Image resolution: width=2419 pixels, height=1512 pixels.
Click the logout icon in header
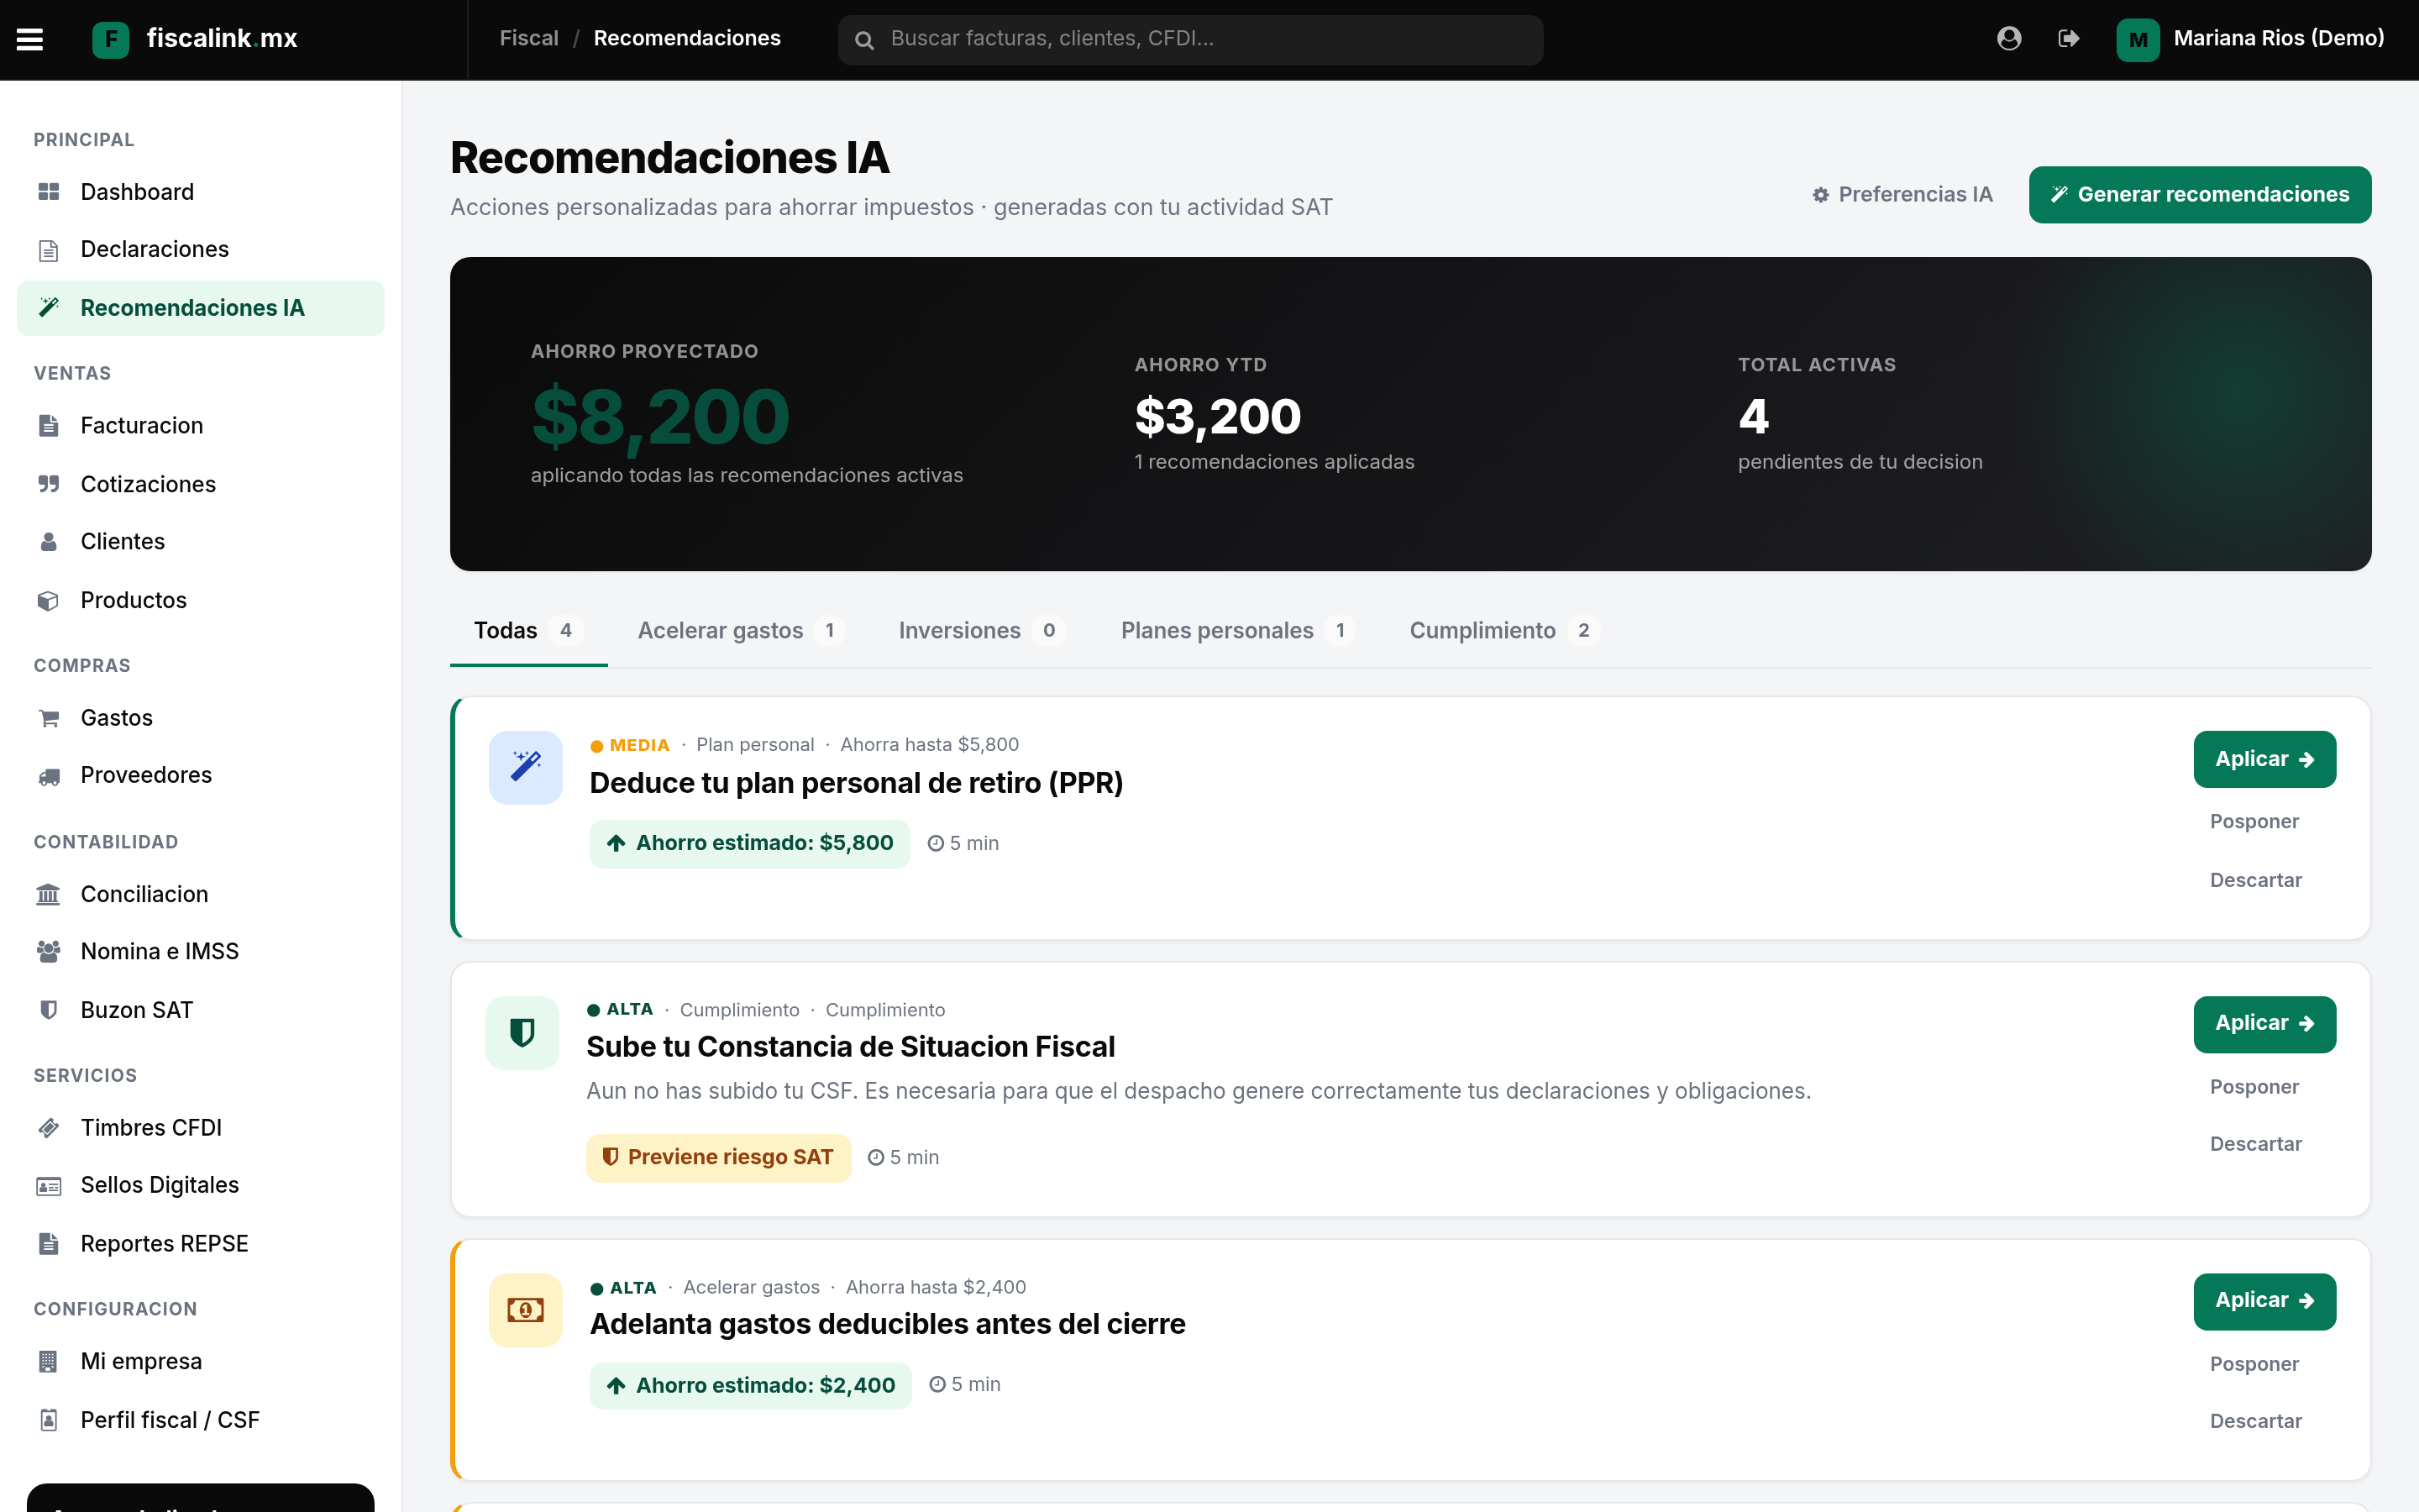[2069, 39]
